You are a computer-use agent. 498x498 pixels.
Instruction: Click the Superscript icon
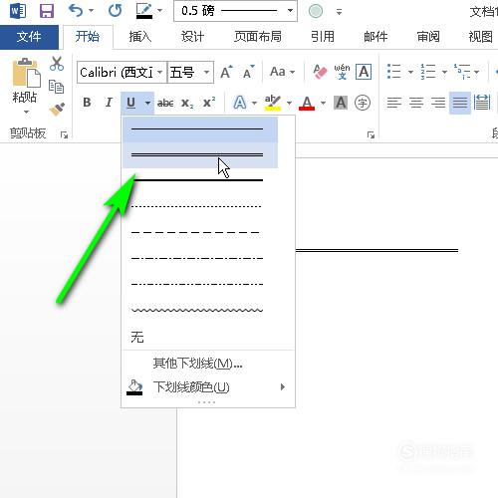pos(209,103)
